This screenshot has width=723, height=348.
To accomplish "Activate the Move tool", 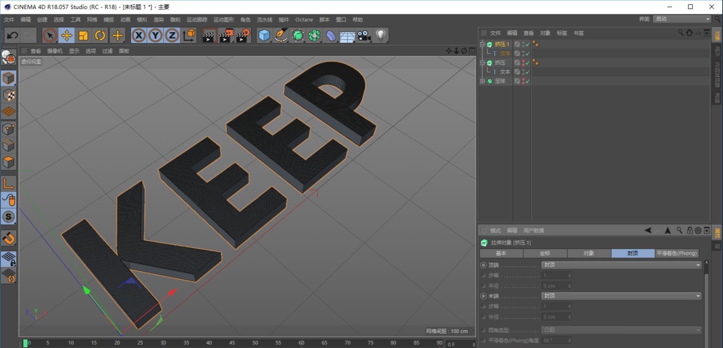I will (x=67, y=35).
